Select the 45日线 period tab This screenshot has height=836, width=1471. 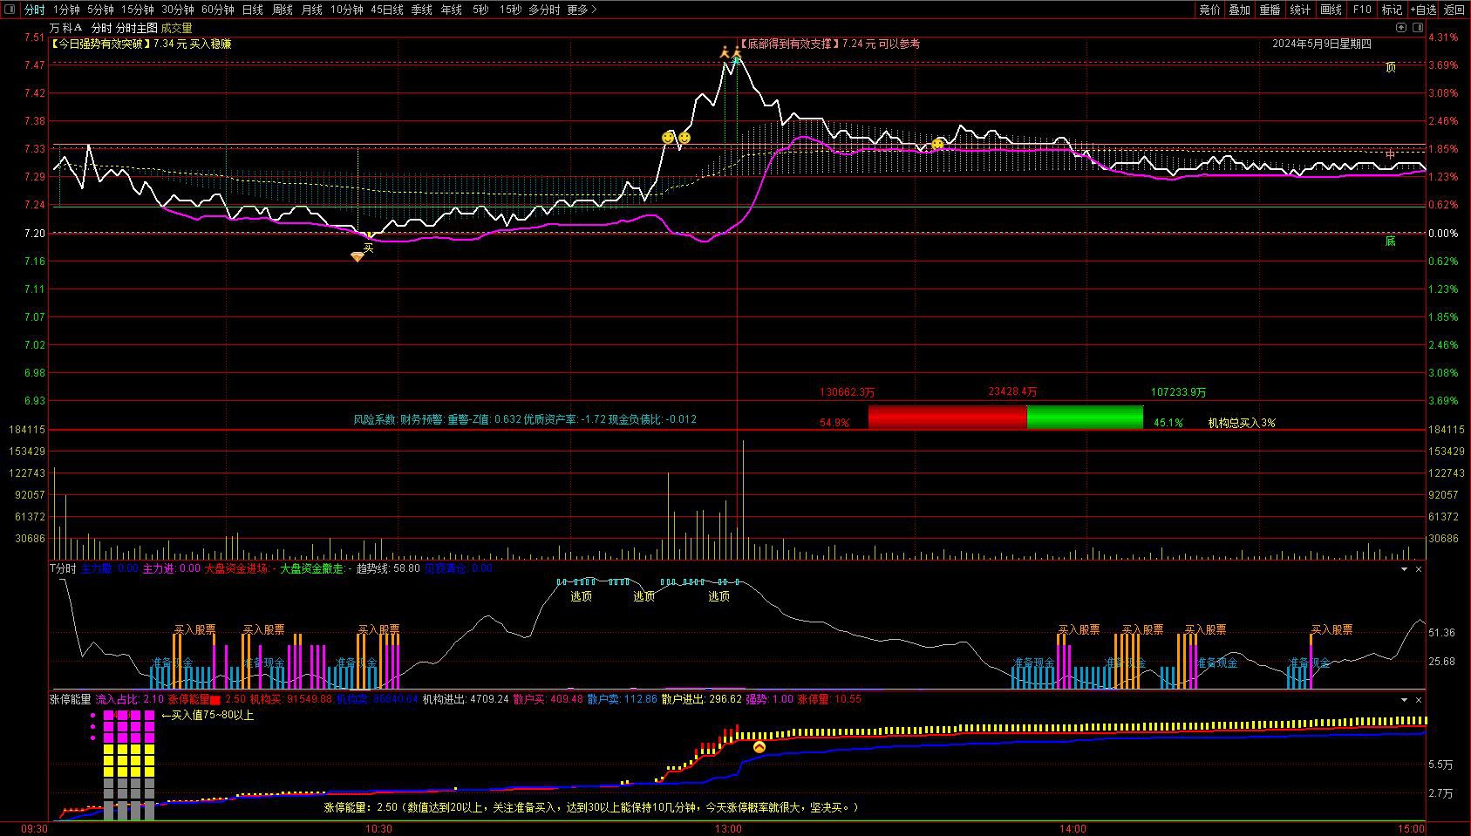386,10
